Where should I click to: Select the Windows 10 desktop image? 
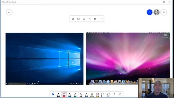pyautogui.click(x=45, y=59)
